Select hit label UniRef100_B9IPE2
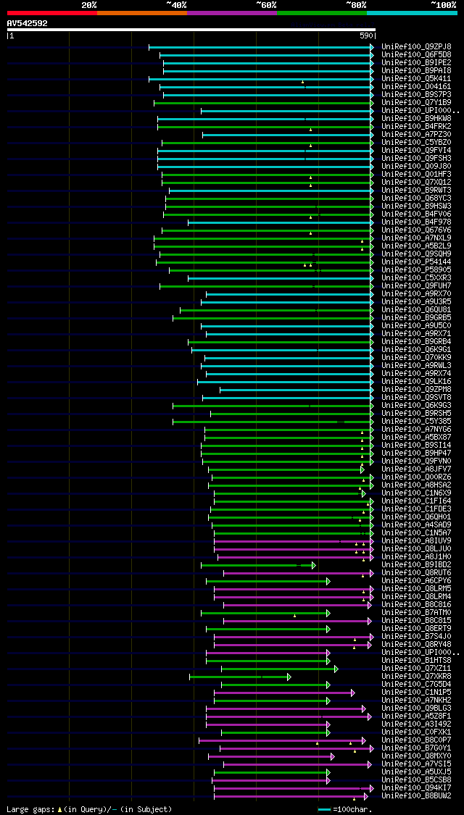Viewport: 464px width, 815px height. point(416,63)
